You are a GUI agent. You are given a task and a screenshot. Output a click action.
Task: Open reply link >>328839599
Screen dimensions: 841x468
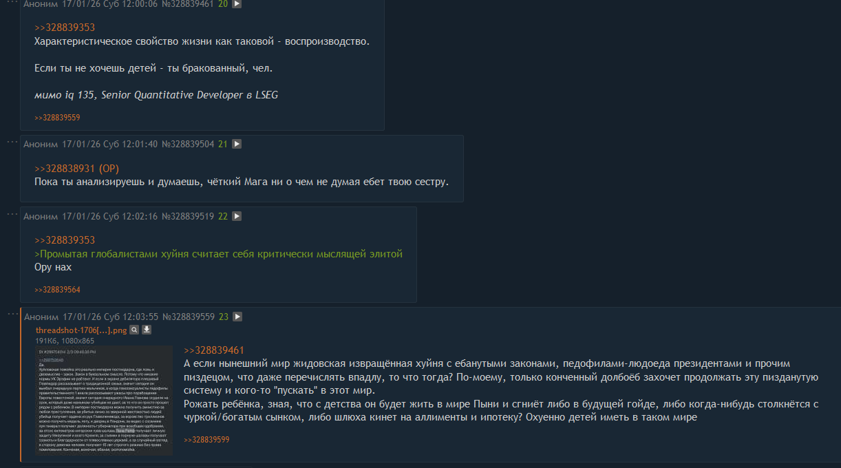pos(206,440)
